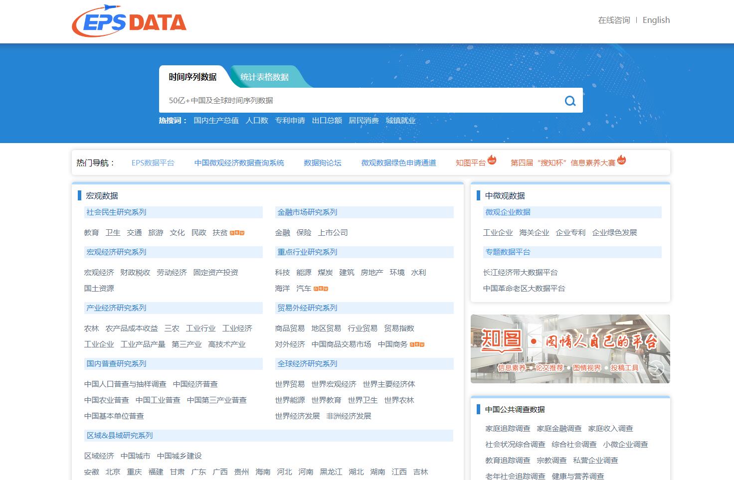Image resolution: width=734 pixels, height=480 pixels.
Task: Click the new badge next to 扶贫
Action: (x=237, y=233)
